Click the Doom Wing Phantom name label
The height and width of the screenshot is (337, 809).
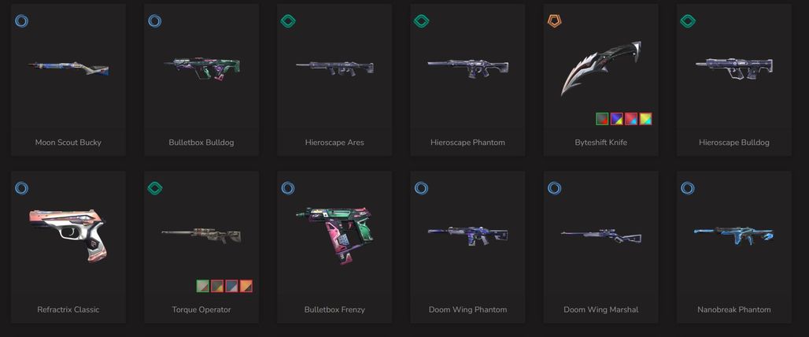(x=467, y=309)
